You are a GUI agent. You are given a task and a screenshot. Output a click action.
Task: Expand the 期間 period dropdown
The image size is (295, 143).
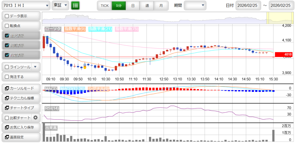tap(195, 5)
